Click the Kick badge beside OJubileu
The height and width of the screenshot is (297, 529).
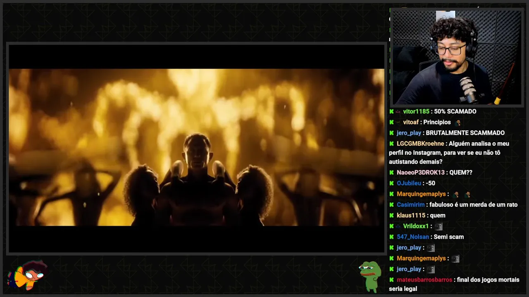[x=391, y=183]
